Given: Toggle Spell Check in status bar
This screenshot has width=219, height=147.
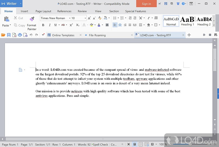Looking at the screenshot, I should [100, 145].
